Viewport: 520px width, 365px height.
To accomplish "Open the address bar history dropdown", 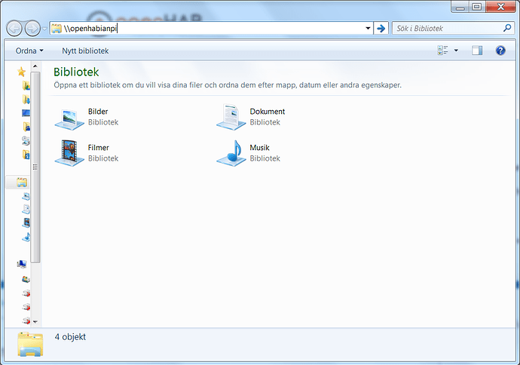I will [x=368, y=28].
